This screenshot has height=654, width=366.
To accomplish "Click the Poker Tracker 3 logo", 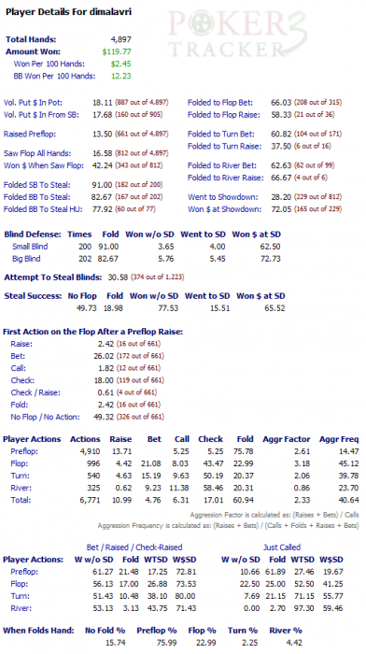I will [238, 35].
